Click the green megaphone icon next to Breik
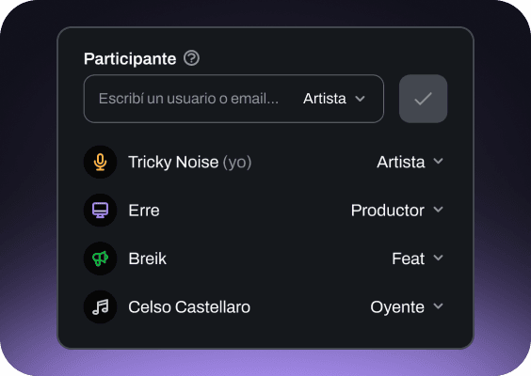 [100, 258]
